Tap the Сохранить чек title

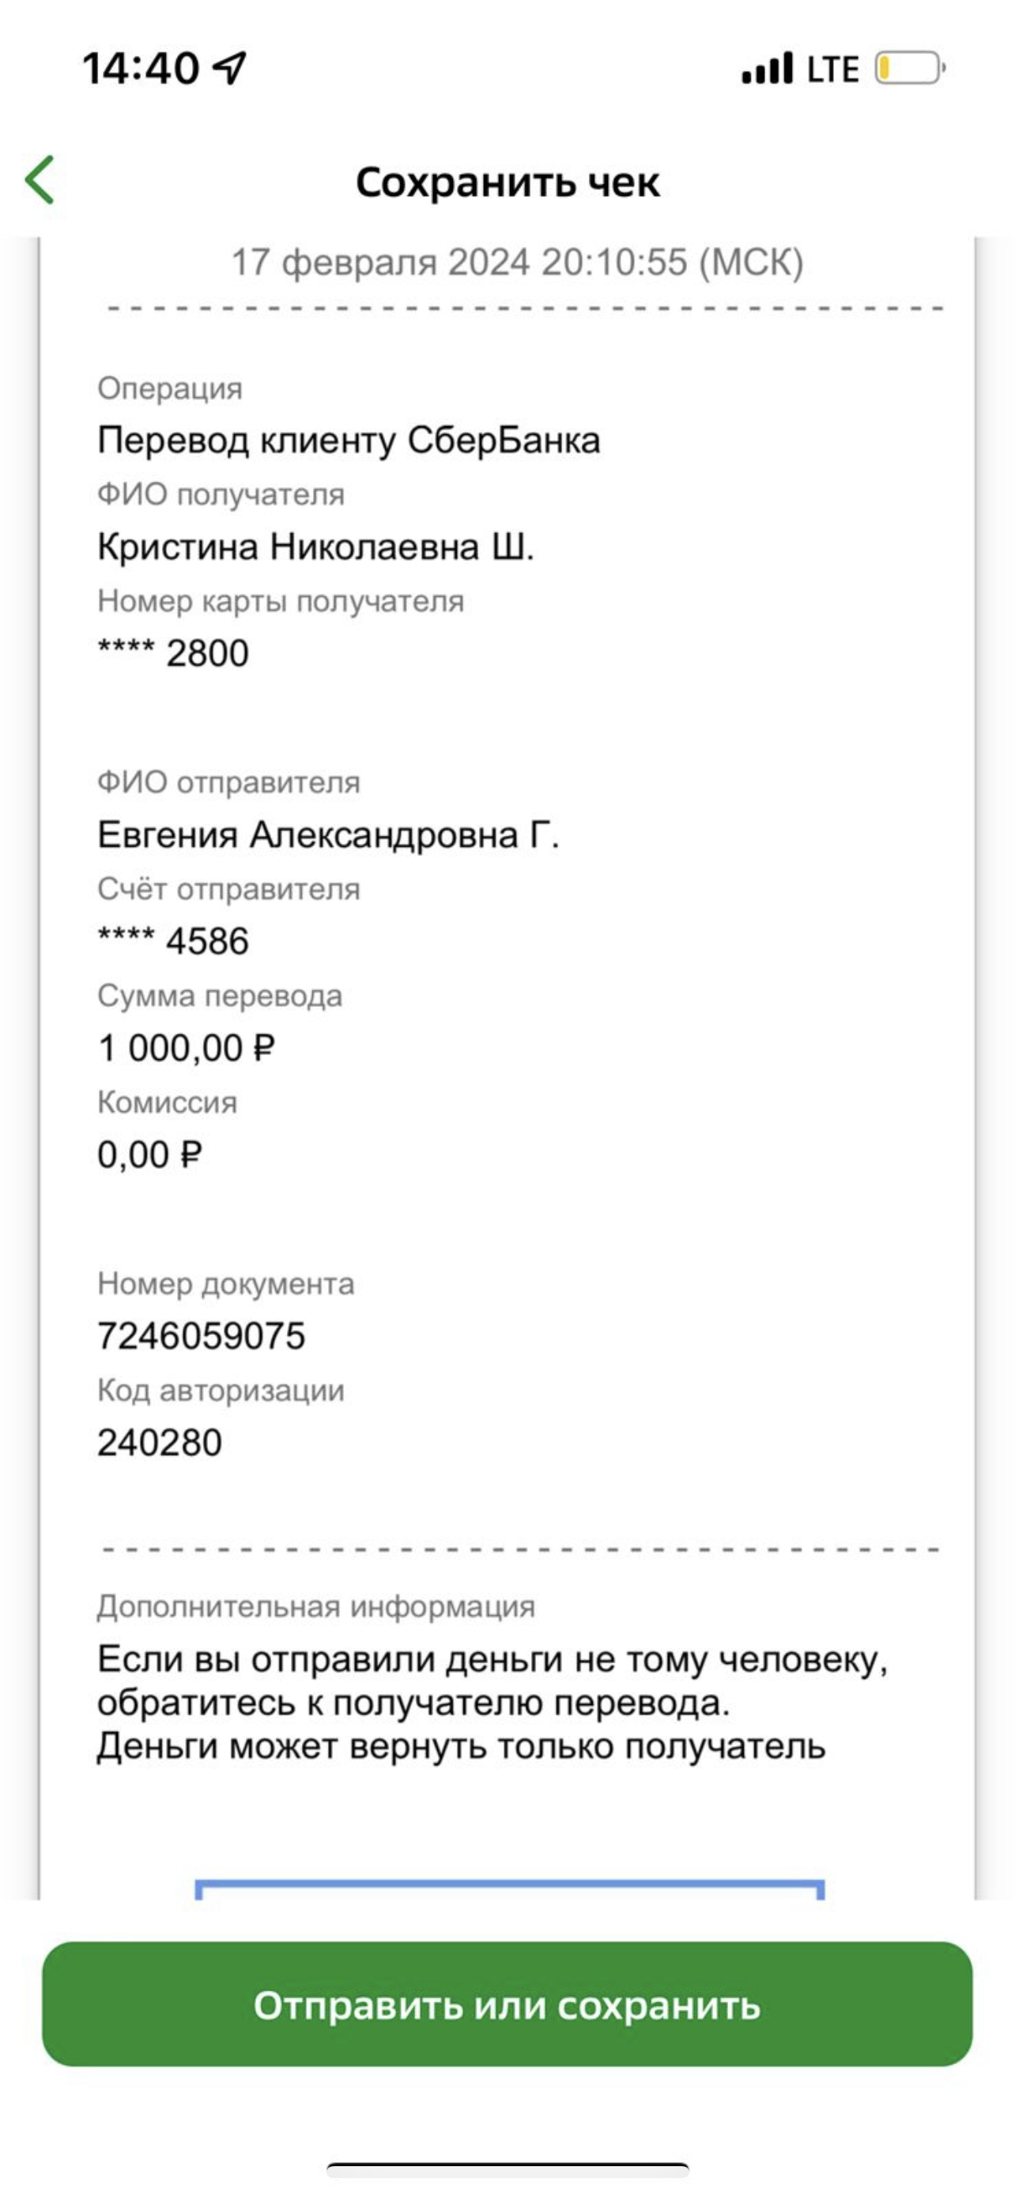(507, 182)
